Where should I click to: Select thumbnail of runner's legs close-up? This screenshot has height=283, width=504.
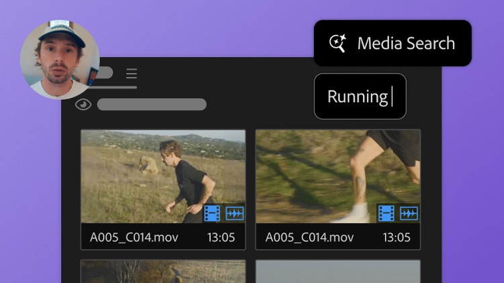pos(338,176)
